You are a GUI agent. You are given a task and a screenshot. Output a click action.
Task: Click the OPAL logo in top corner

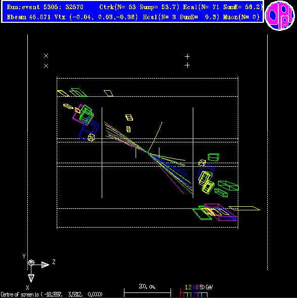coord(280,15)
